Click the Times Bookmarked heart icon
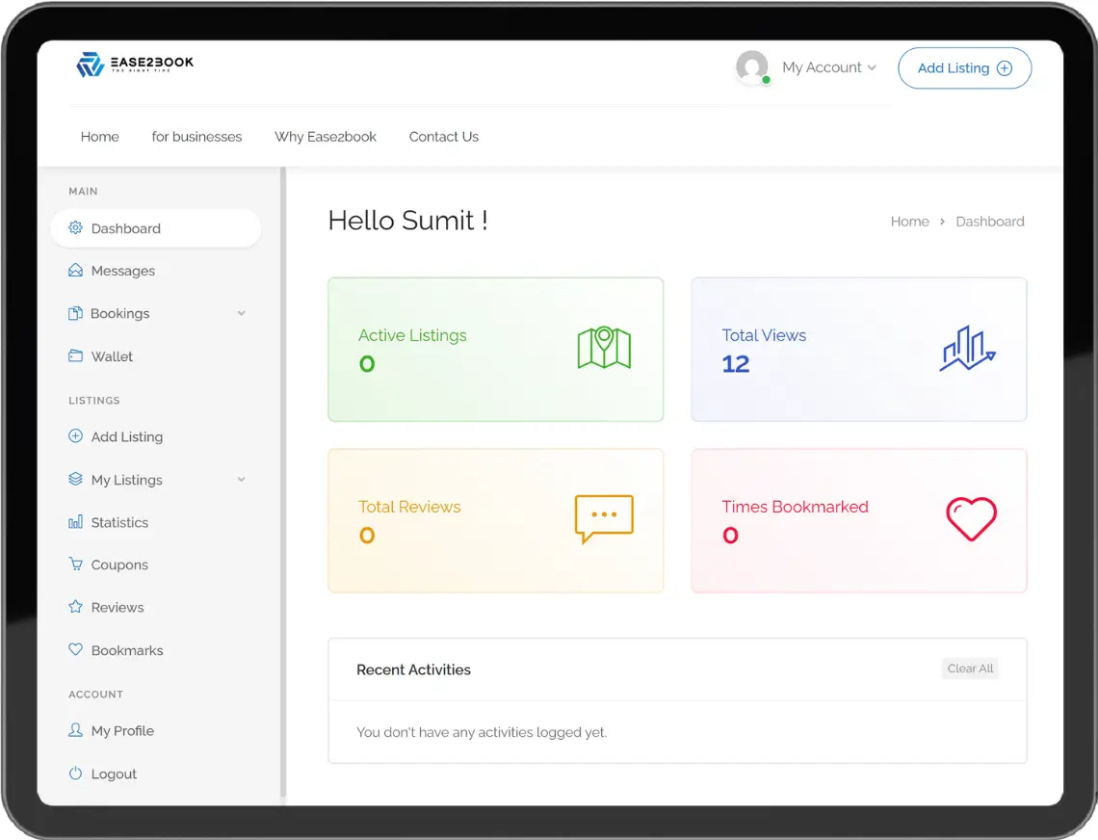 tap(971, 519)
